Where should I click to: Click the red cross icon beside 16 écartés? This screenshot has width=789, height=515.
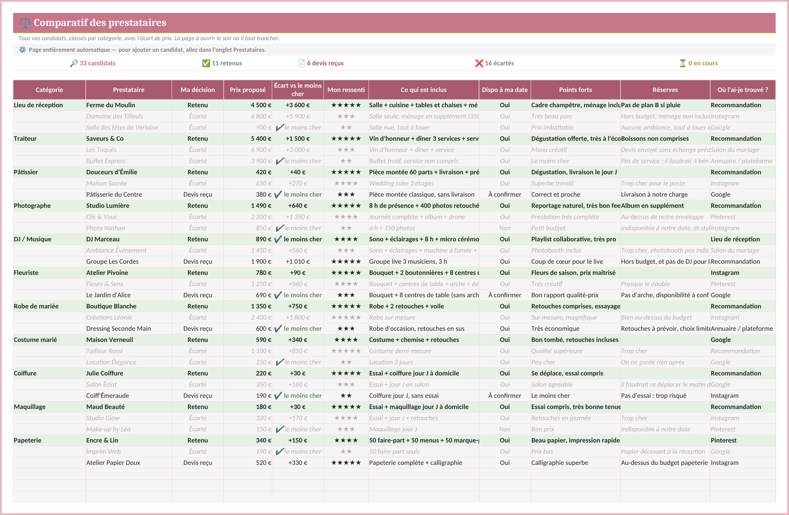click(x=479, y=63)
